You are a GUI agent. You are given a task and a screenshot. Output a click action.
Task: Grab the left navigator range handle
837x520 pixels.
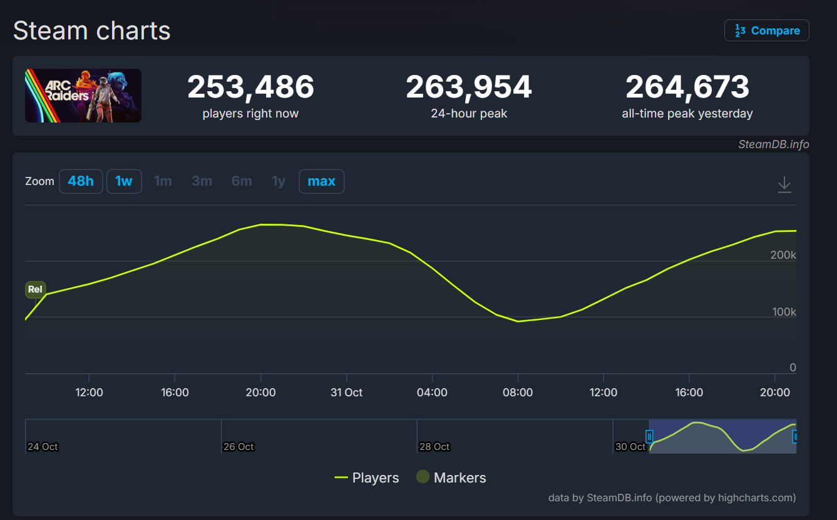coord(649,436)
